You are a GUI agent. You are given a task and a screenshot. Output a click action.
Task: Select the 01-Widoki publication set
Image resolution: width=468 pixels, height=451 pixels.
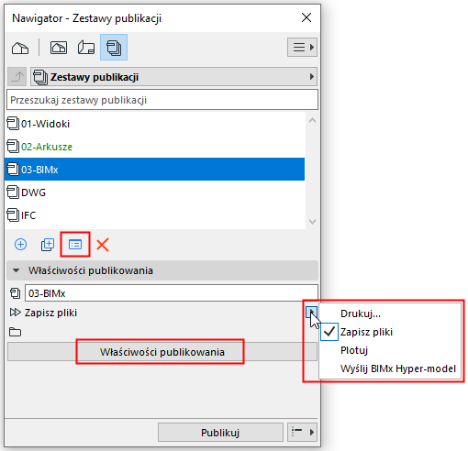(x=155, y=124)
